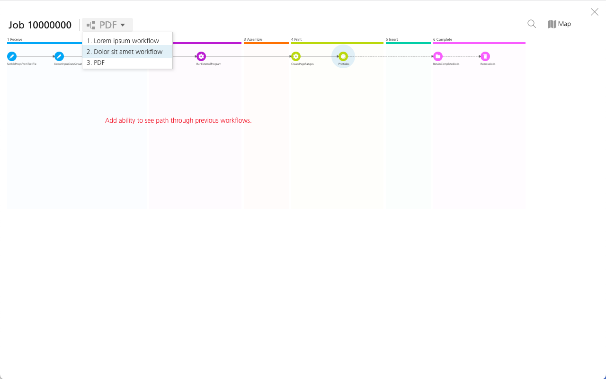
Task: Click the PrintJobs printer step icon
Action: pyautogui.click(x=343, y=56)
